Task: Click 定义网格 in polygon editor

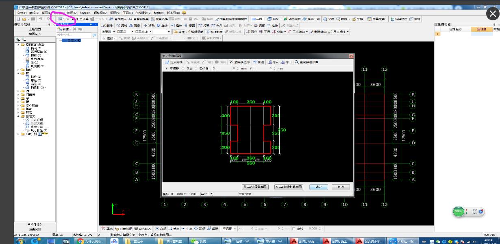Action: tap(174, 62)
